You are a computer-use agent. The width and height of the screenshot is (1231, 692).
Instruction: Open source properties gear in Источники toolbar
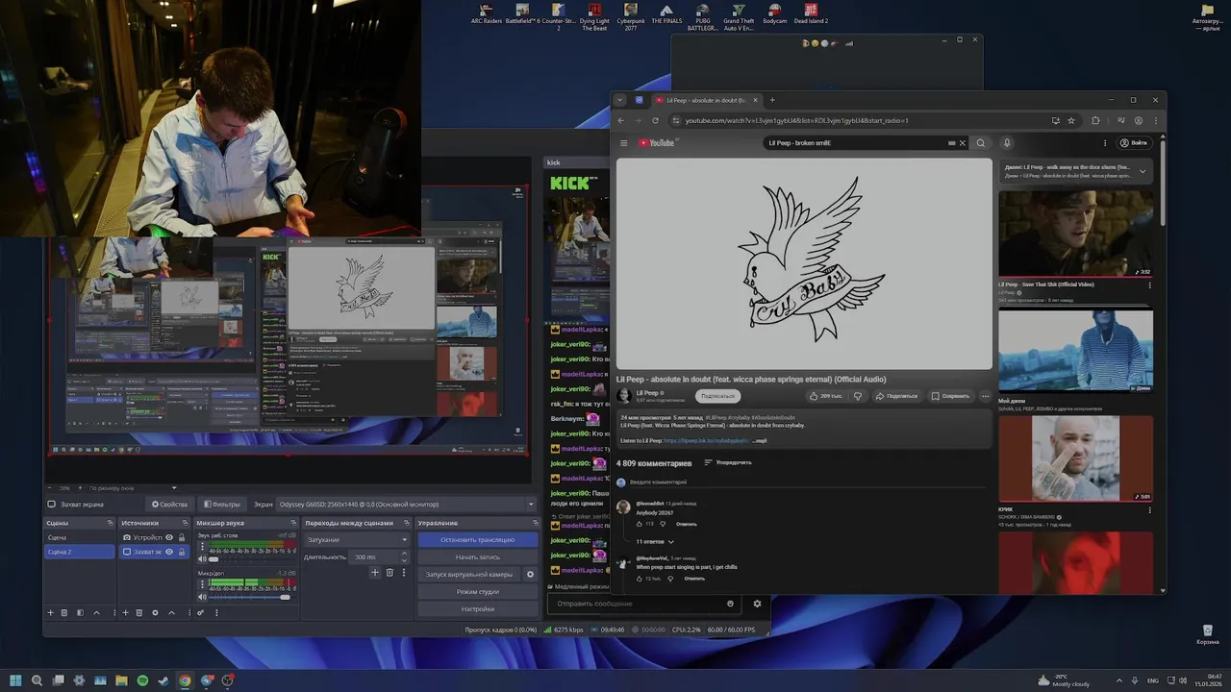click(155, 612)
